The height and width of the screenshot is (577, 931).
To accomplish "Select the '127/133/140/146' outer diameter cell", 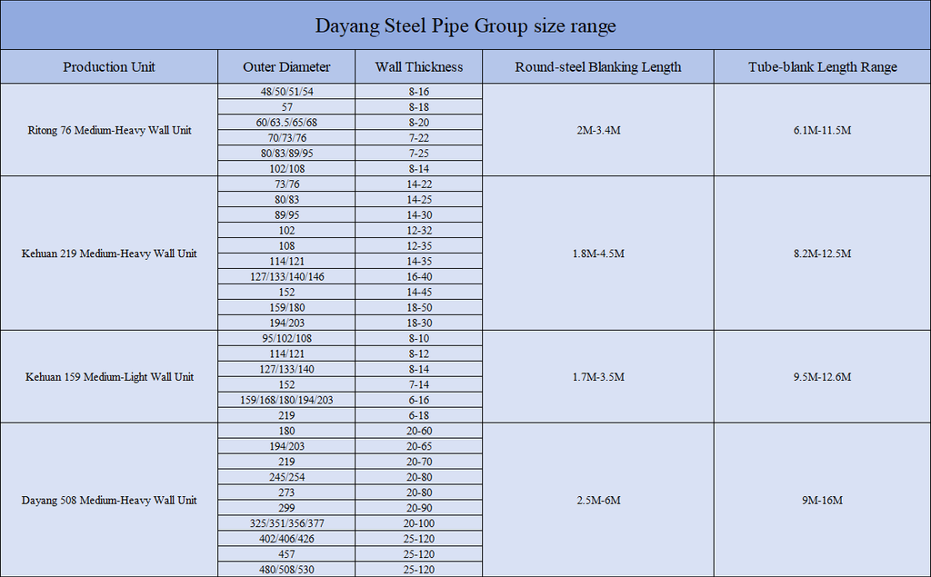I will [286, 276].
